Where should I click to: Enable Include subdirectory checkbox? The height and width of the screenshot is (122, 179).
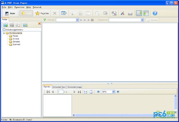pyautogui.click(x=4, y=30)
